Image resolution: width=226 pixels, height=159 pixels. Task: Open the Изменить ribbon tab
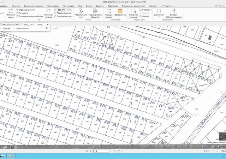[x=16, y=6]
